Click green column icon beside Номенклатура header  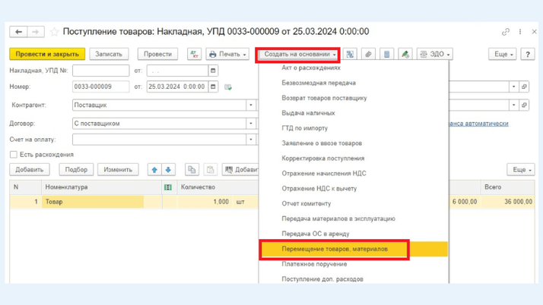tap(168, 187)
